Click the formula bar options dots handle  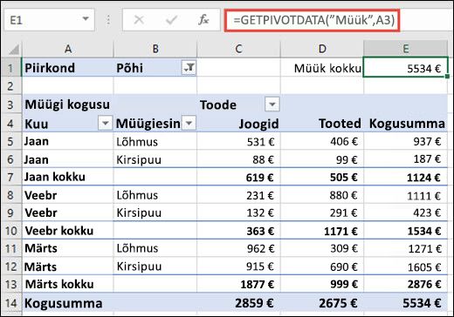(108, 20)
